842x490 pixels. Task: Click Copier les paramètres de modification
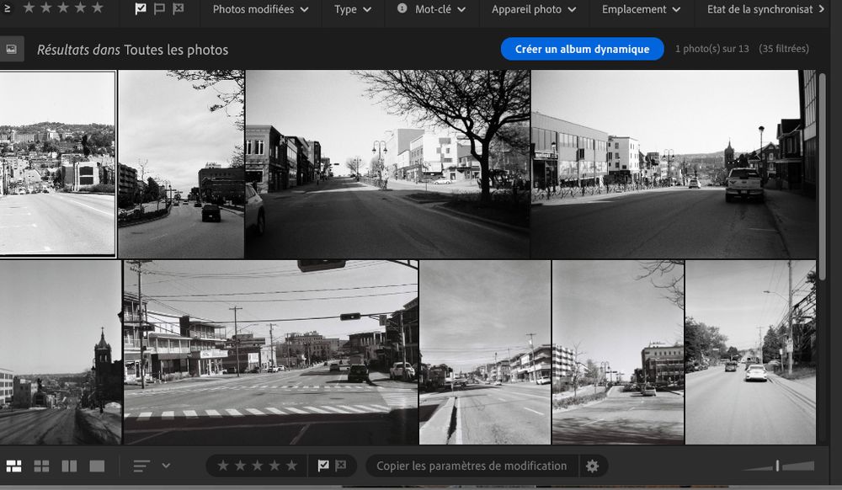pos(470,466)
